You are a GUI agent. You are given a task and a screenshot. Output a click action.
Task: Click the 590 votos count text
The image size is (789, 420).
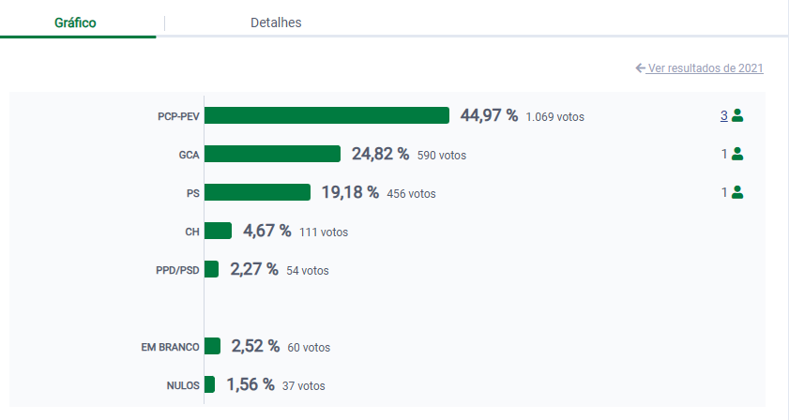[441, 156]
